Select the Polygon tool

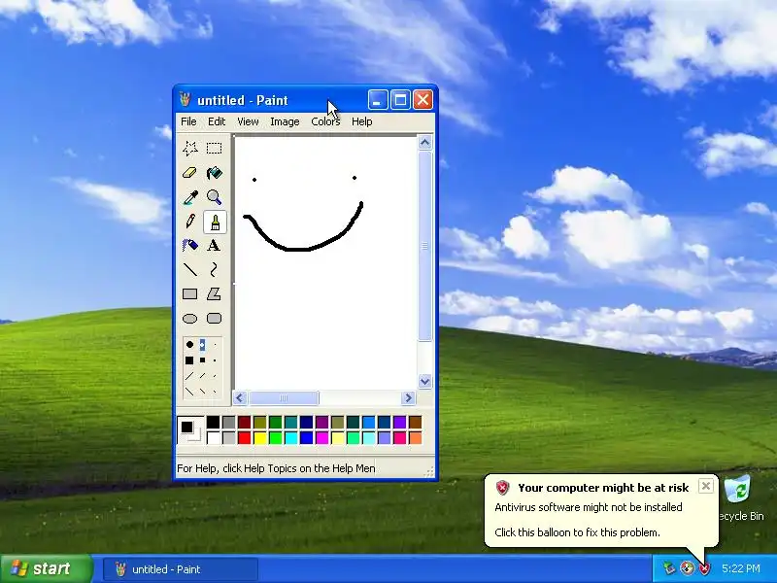(x=214, y=294)
